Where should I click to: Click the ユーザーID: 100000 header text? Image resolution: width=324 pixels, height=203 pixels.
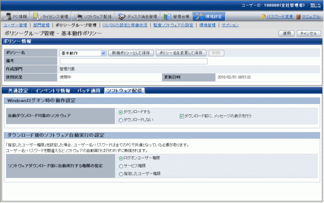pyautogui.click(x=273, y=6)
